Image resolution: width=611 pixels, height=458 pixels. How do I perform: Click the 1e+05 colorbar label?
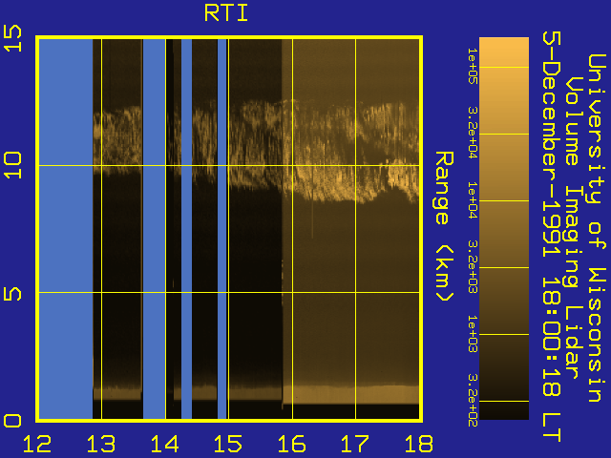coord(473,66)
